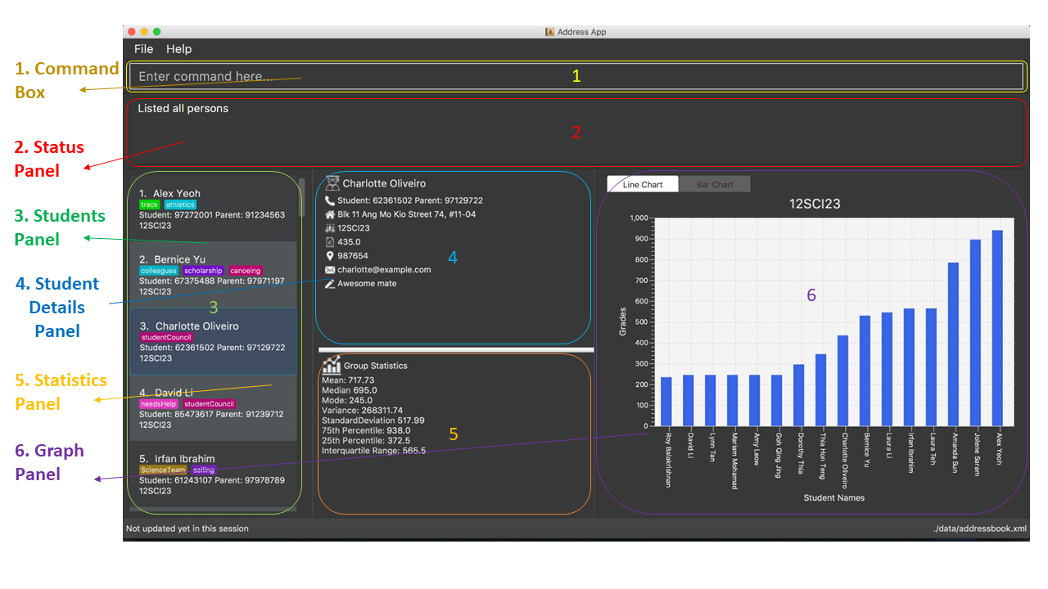Click the Blk 11 Ang Mo Kio address

[x=406, y=214]
